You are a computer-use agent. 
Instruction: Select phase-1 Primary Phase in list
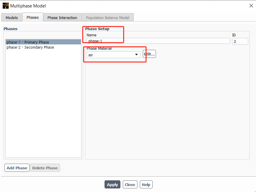pos(43,42)
